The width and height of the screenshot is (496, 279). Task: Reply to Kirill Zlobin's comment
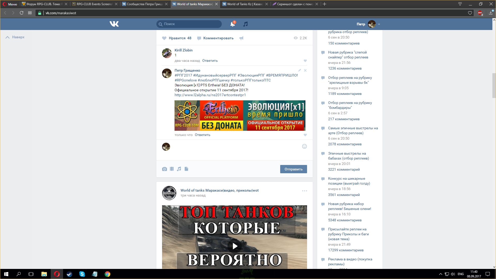[x=210, y=61]
